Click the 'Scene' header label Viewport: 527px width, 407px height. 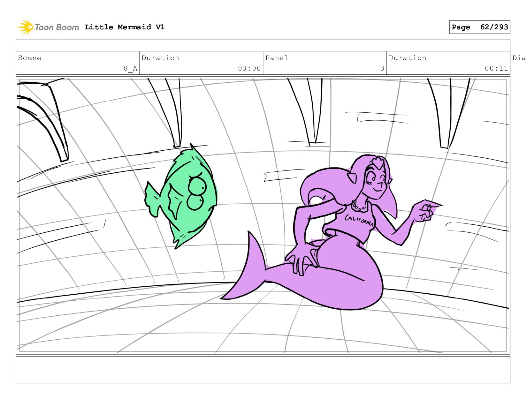coord(30,58)
